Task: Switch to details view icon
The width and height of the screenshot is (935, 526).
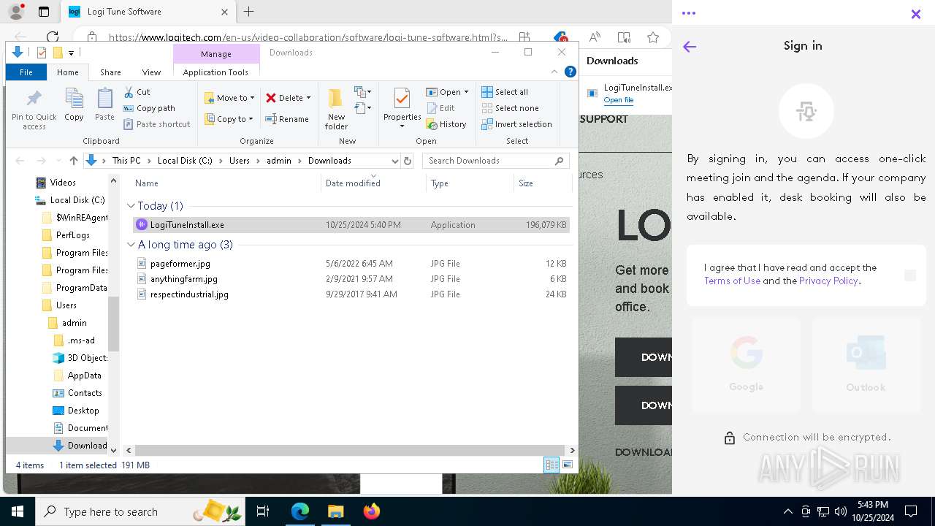Action: tap(552, 465)
